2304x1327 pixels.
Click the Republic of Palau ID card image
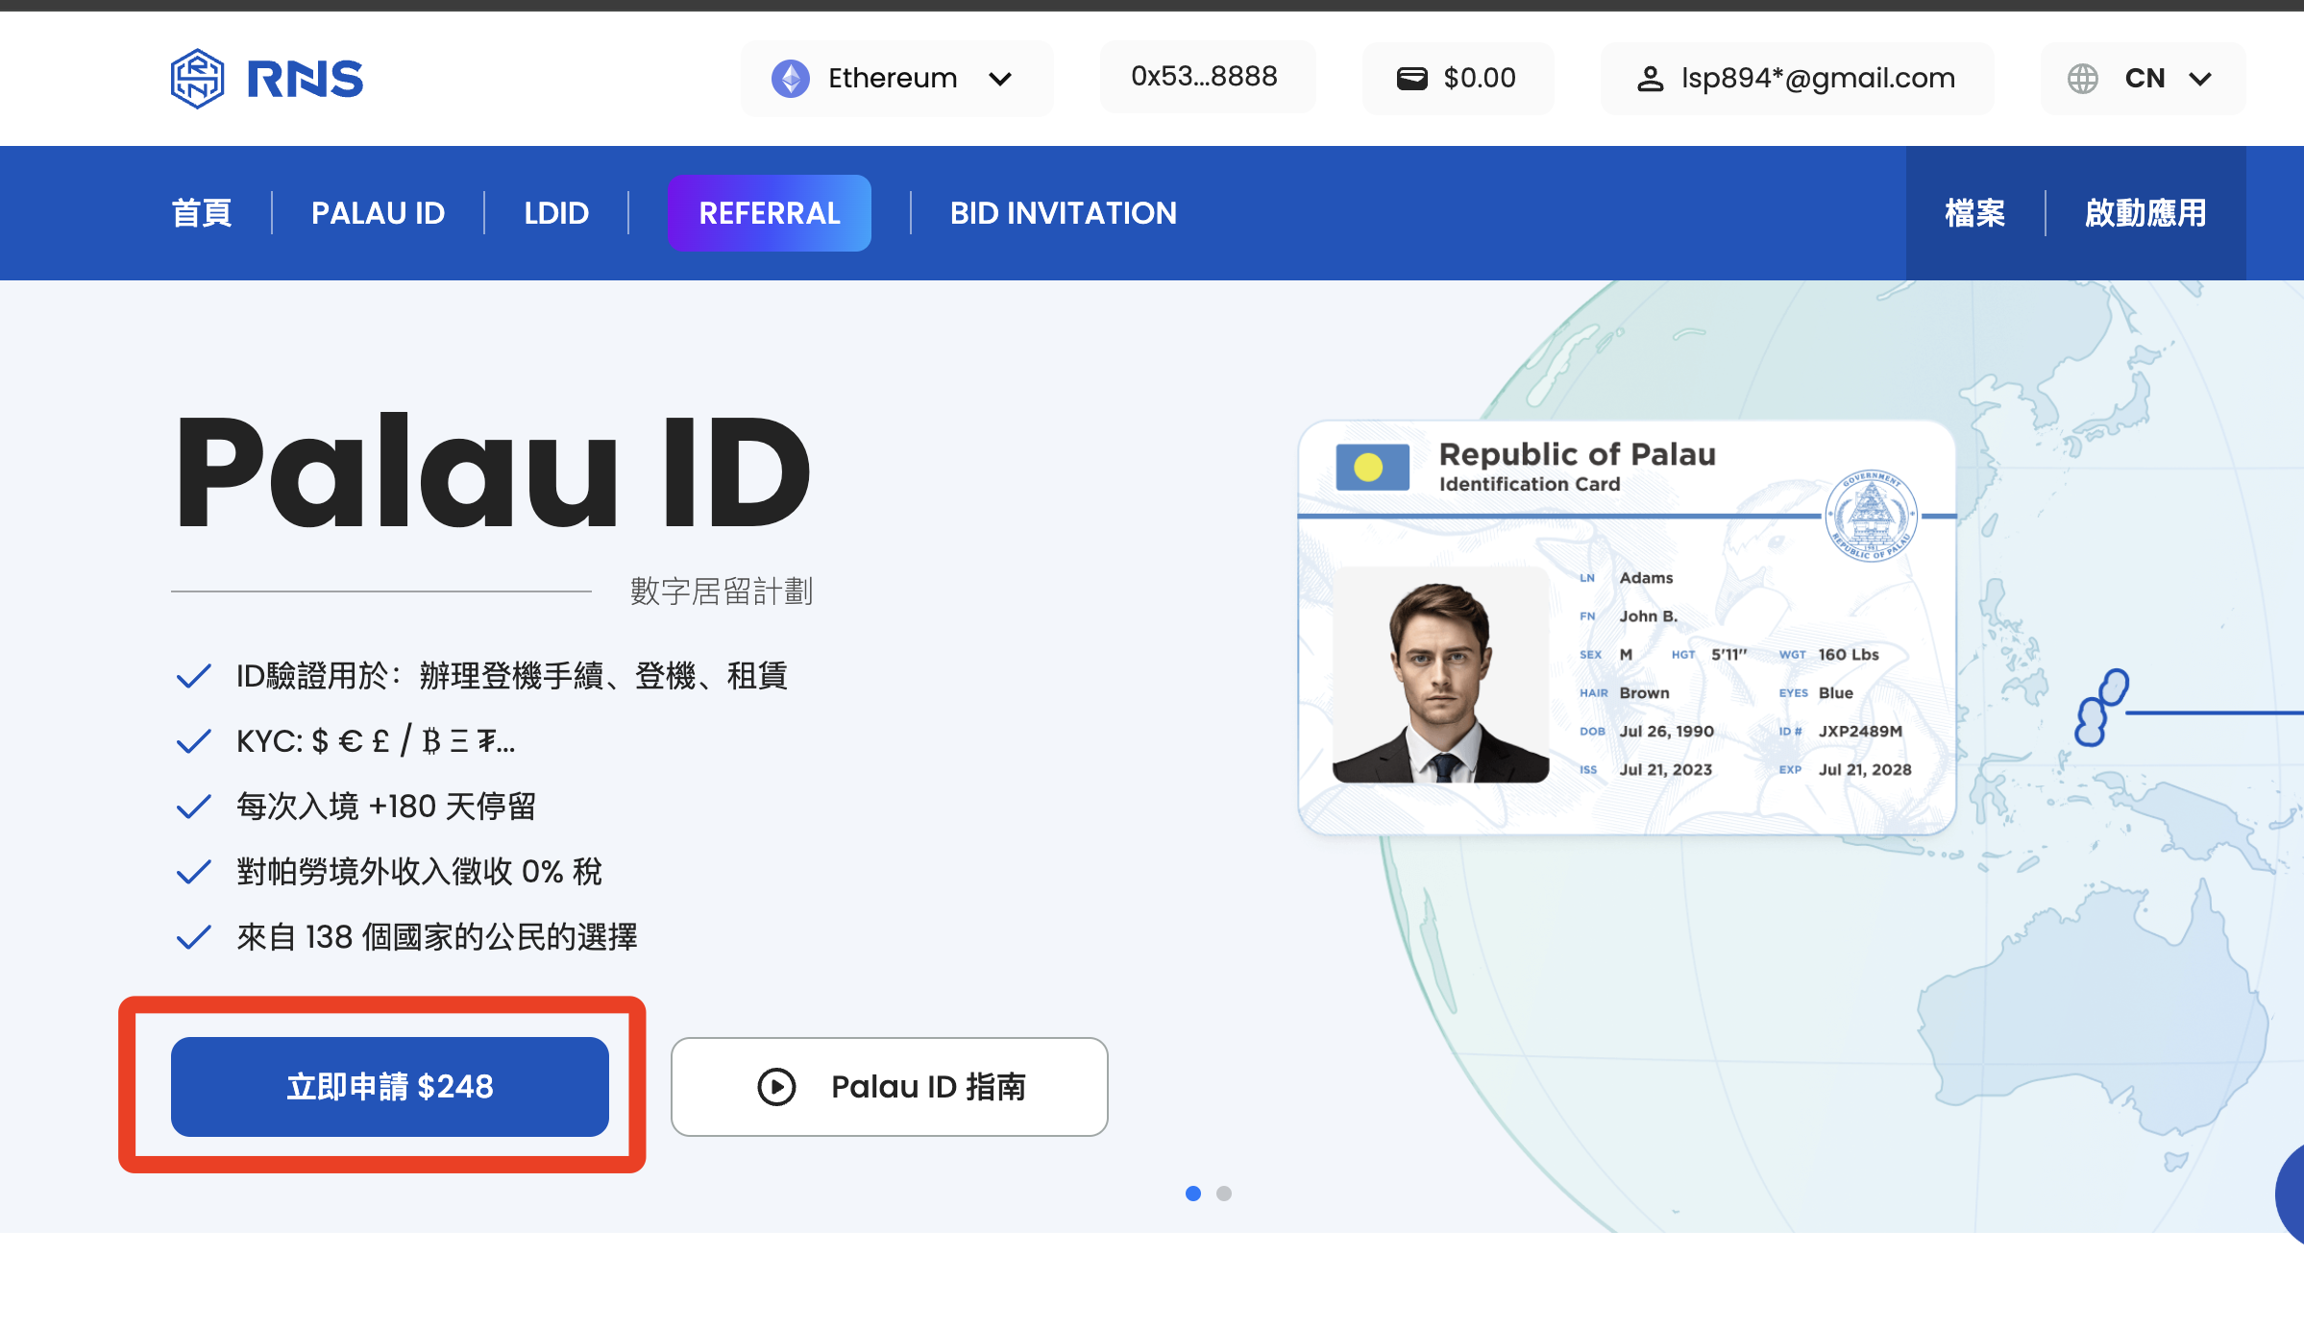1627,627
